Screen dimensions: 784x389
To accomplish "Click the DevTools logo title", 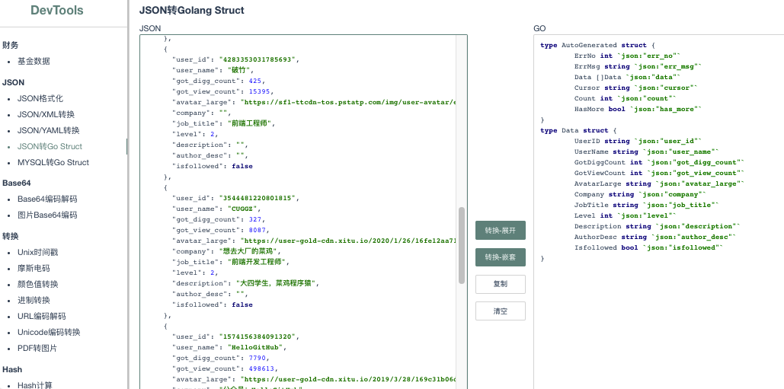I will 57,11.
